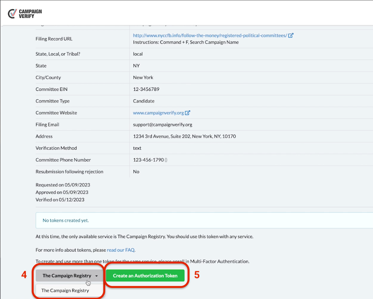Screen dimensions: 373x299
Task: Click 'Instructions: Command + F' text line
Action: [186, 42]
